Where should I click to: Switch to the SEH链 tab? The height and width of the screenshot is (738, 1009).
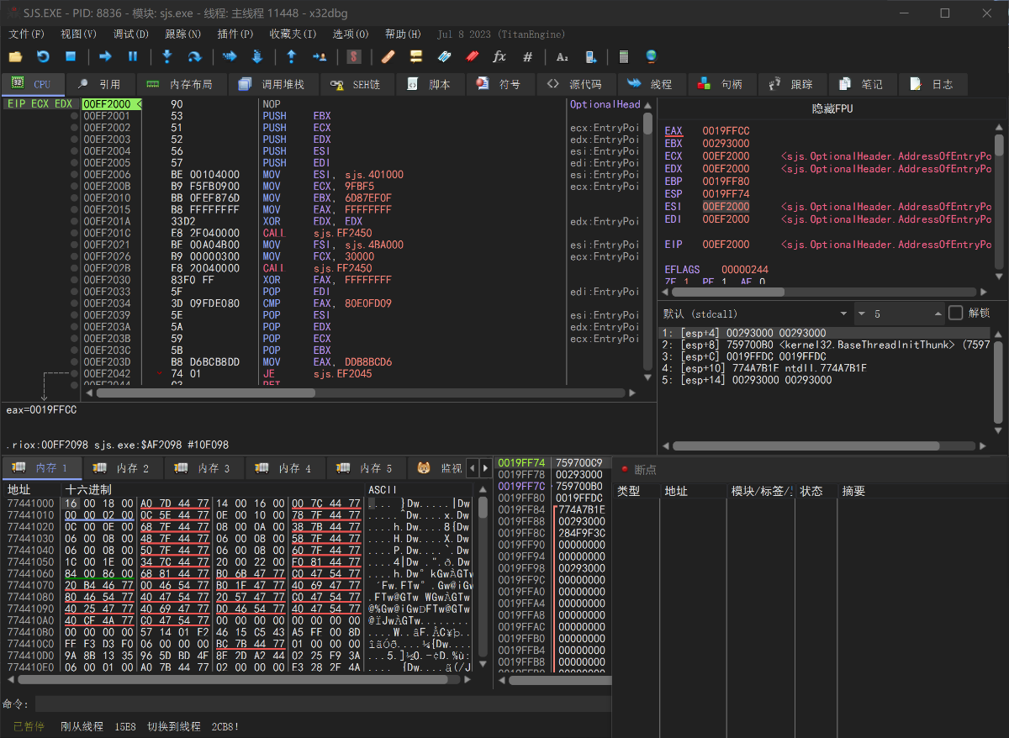pos(357,84)
